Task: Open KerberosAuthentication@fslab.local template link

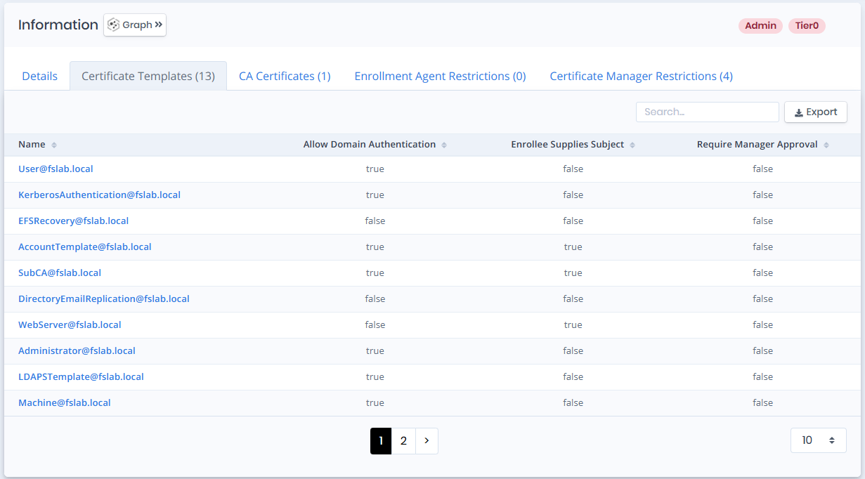Action: point(99,195)
